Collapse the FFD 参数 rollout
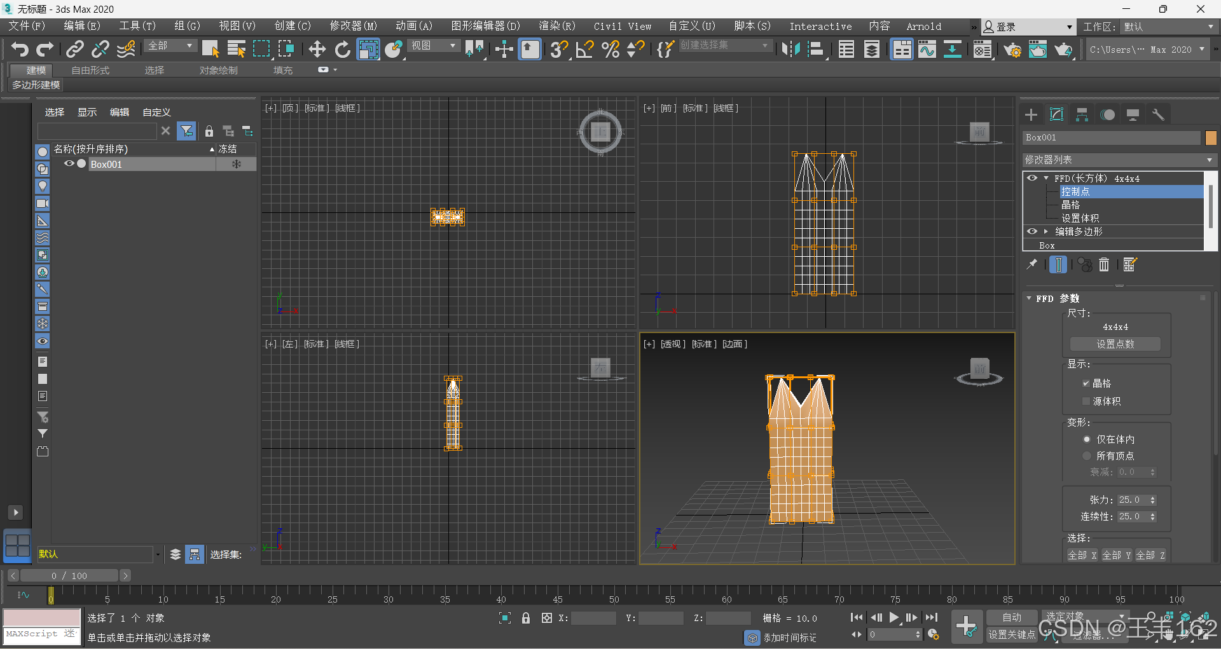 click(x=1030, y=298)
